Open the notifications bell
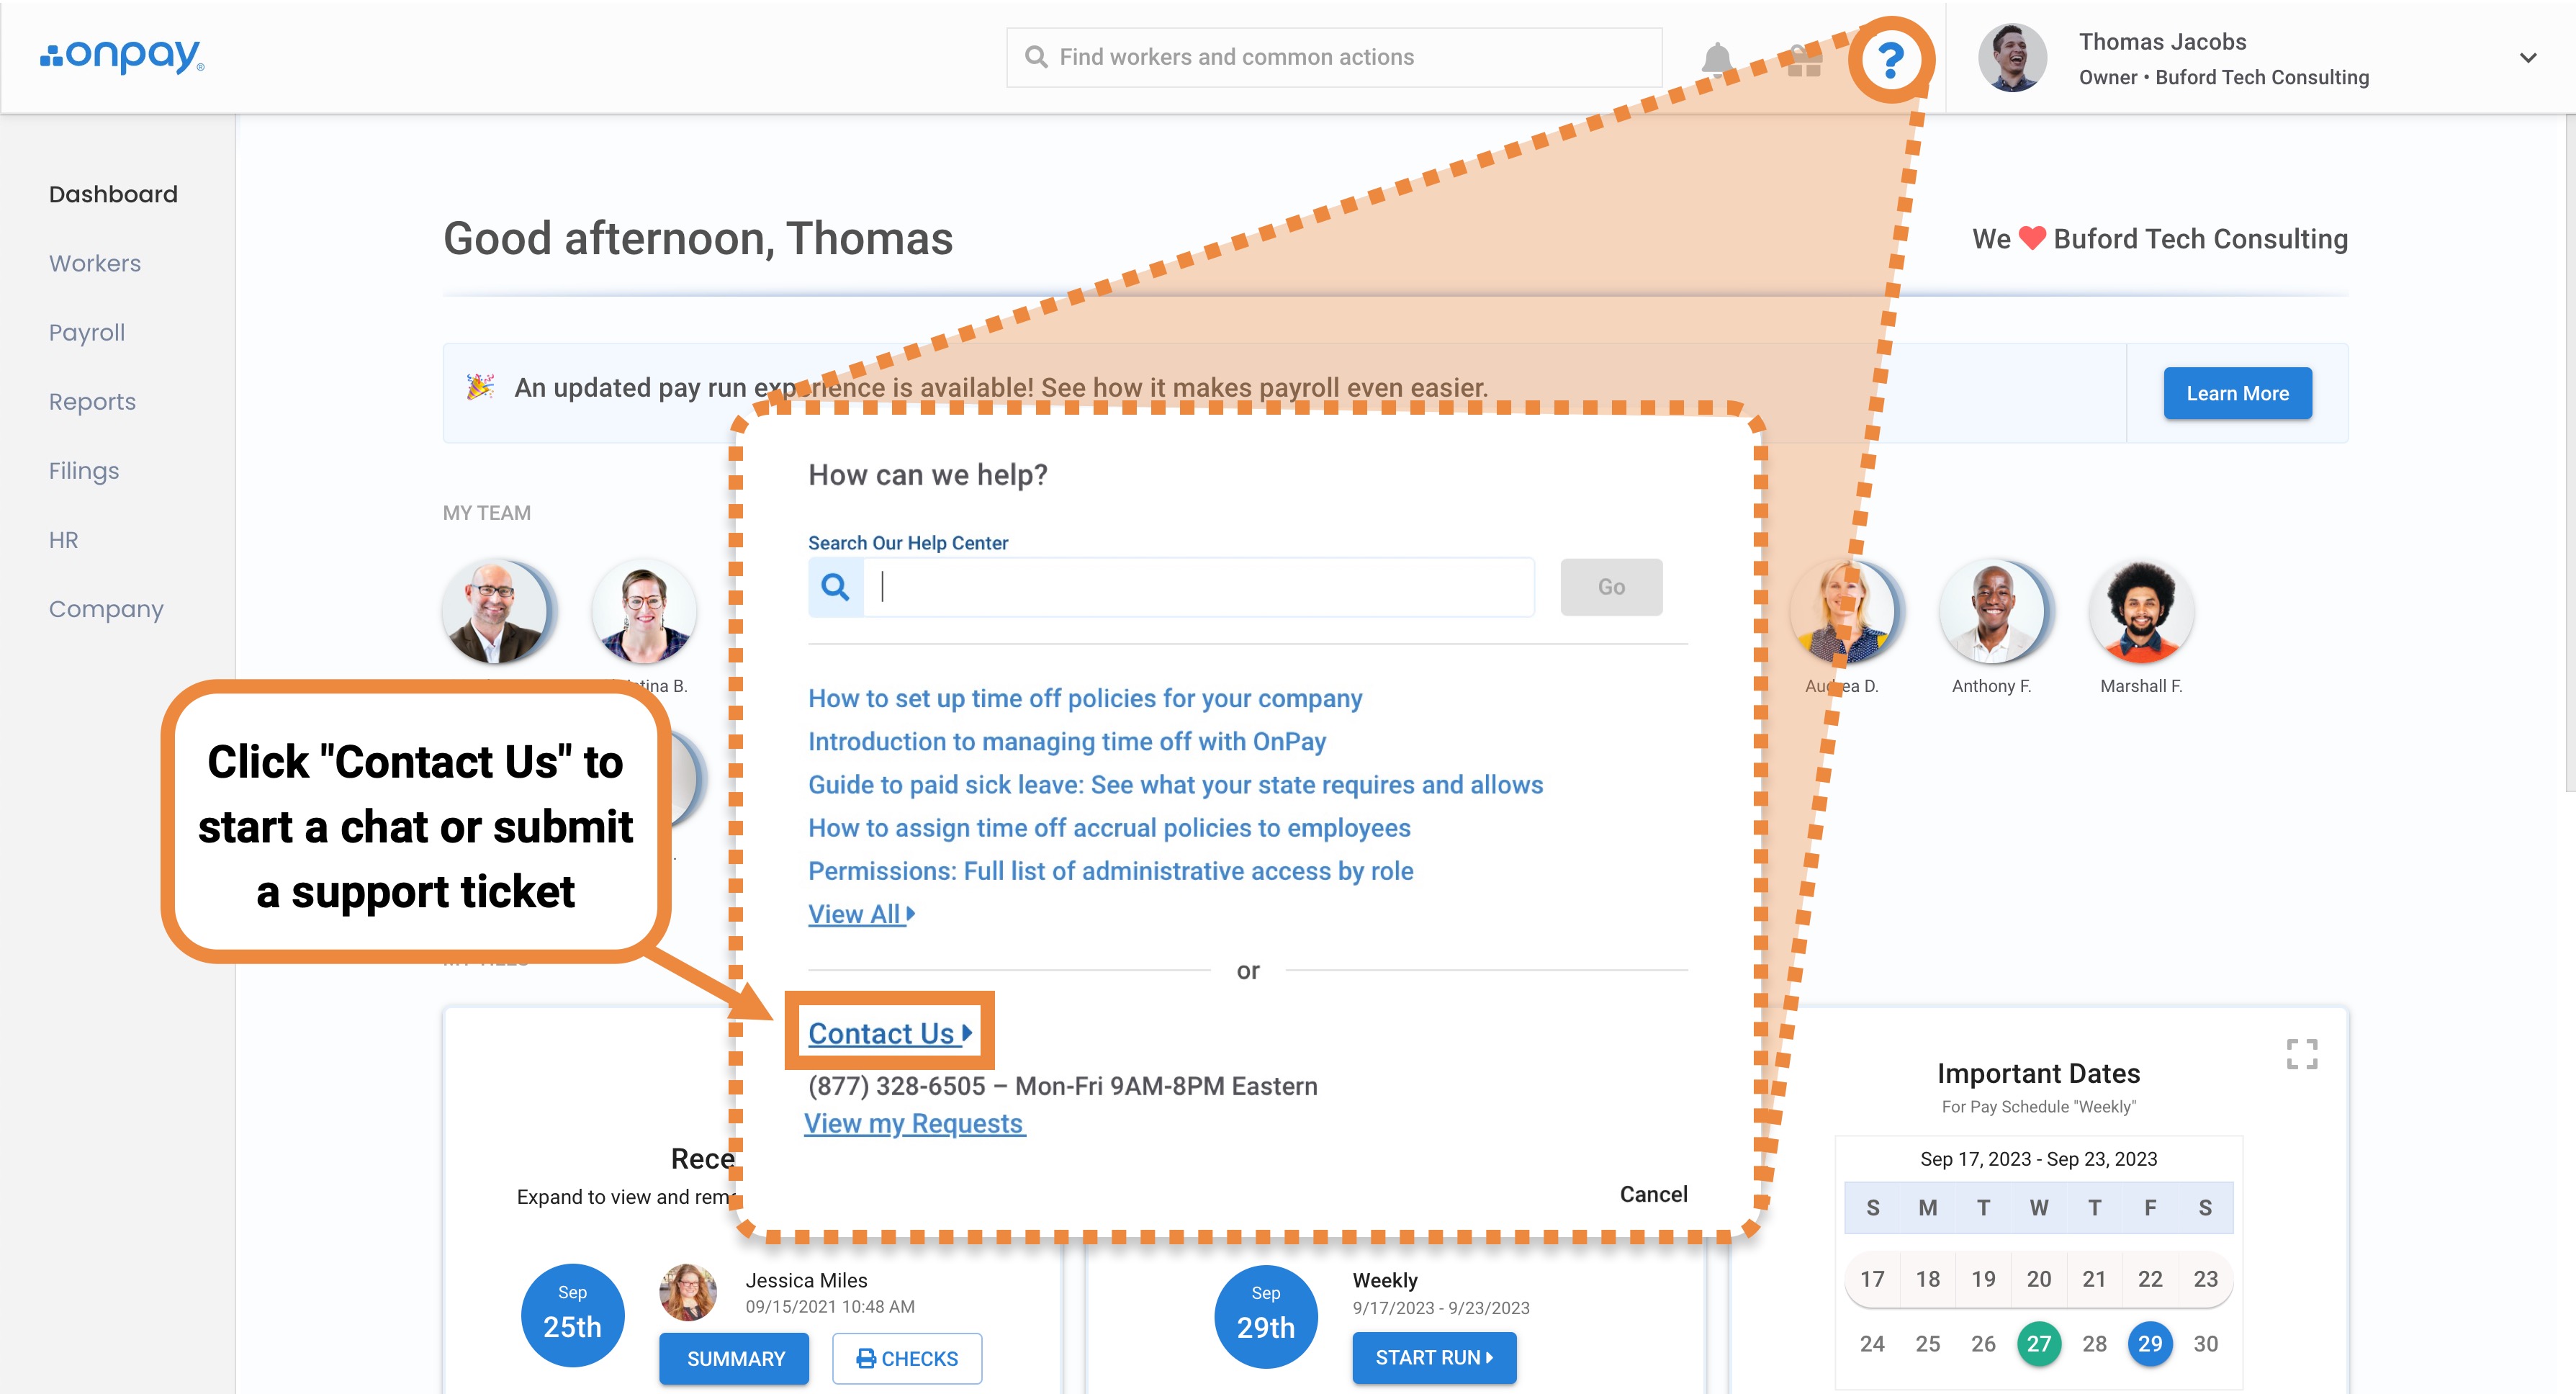The image size is (2576, 1394). click(x=1717, y=59)
